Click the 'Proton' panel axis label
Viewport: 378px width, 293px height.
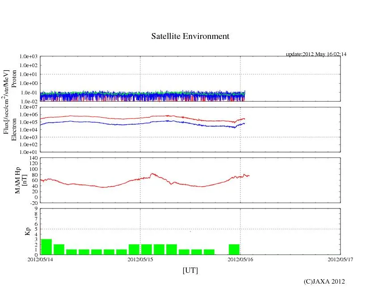[14, 79]
